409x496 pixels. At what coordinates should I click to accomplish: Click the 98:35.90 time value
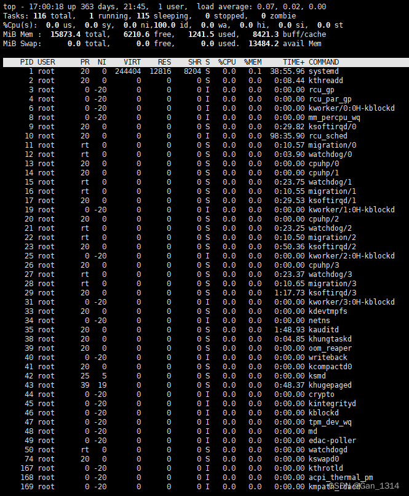(287, 136)
